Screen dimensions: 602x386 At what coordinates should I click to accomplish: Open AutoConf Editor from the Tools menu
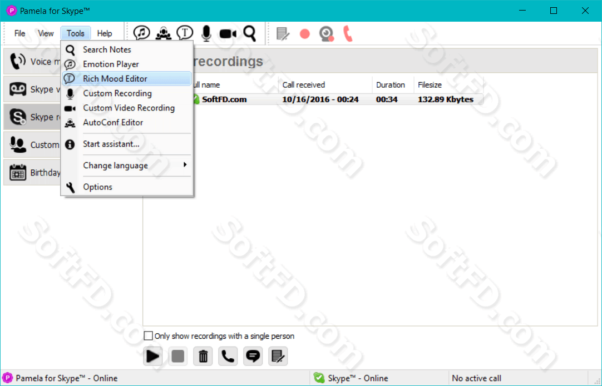click(127, 122)
